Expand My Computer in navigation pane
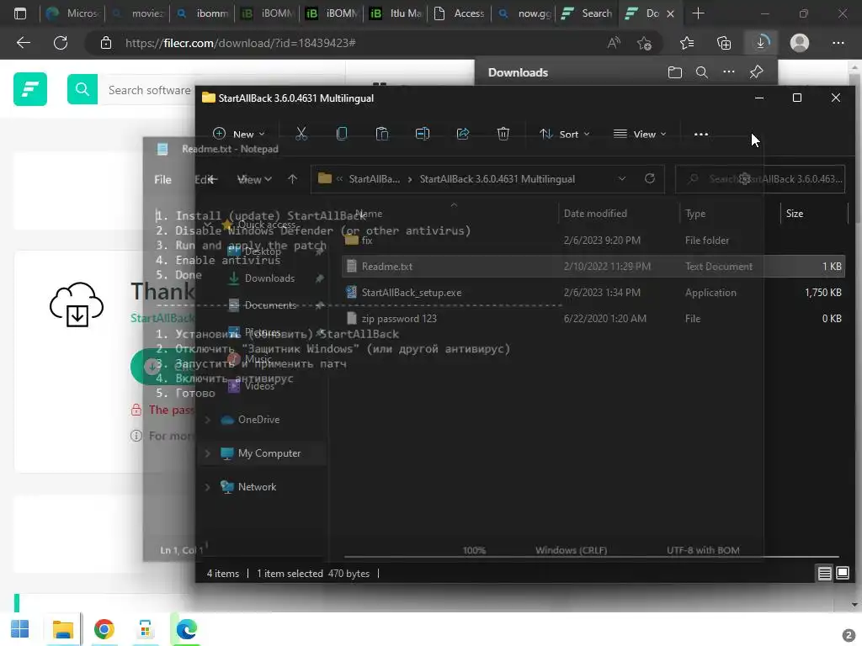The image size is (862, 646). click(x=207, y=453)
